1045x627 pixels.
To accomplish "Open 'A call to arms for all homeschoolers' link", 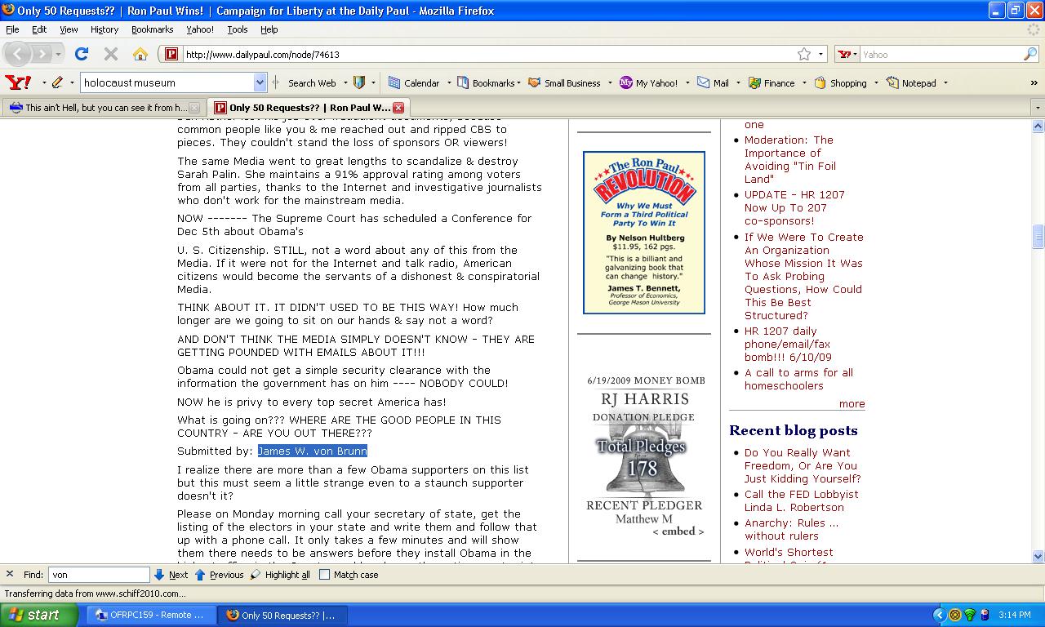I will click(x=798, y=379).
